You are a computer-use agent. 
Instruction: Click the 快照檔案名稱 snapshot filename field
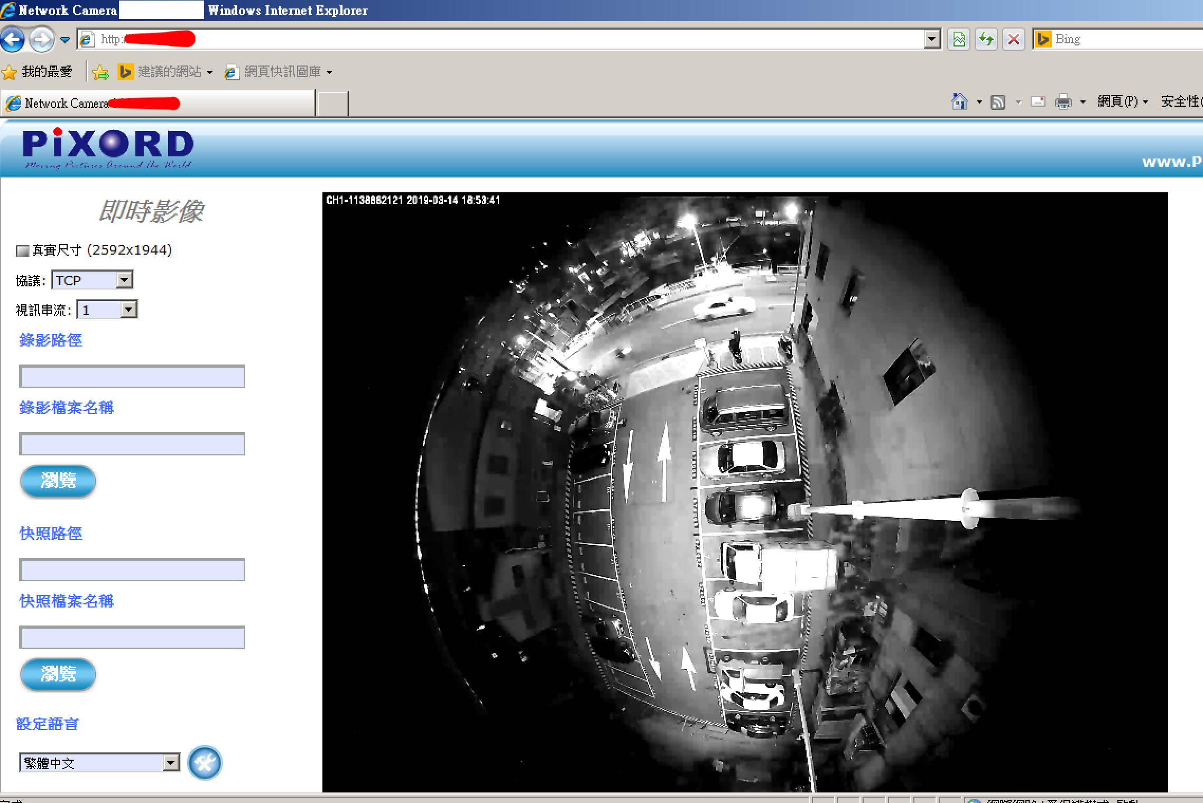pyautogui.click(x=132, y=637)
